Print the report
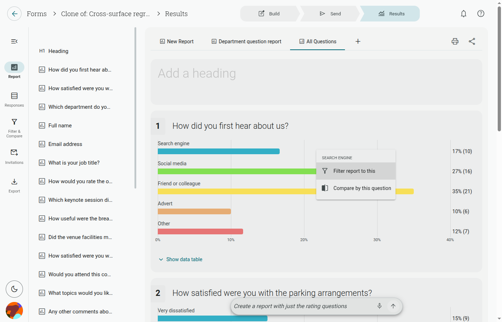Image resolution: width=502 pixels, height=322 pixels. (x=455, y=42)
